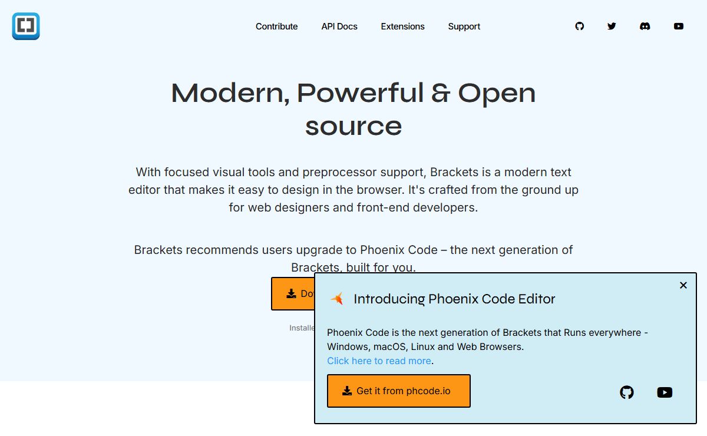Go to the Extensions page

pyautogui.click(x=402, y=27)
